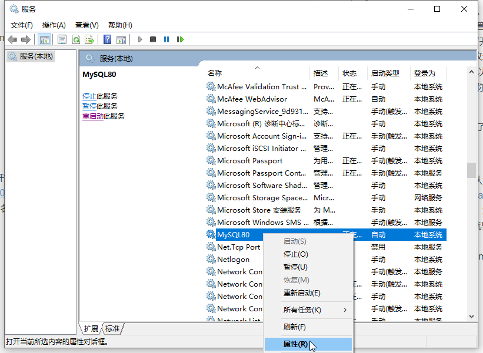This screenshot has height=353, width=483.
Task: Click the gear icon next to MySQL80 row
Action: point(211,234)
